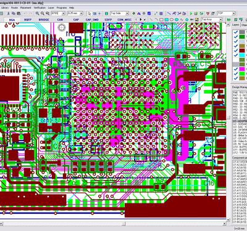Select the filled cyan rectangle shape tool
Screen dimensions: 247x231
(166, 20)
